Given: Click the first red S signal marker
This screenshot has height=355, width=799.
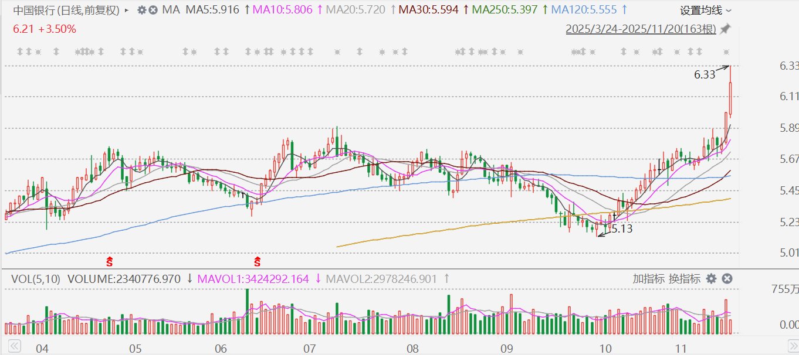Looking at the screenshot, I should [109, 261].
